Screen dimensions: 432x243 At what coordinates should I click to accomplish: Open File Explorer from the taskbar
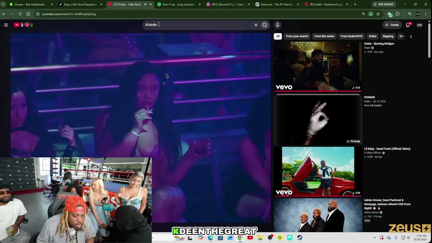(260, 238)
